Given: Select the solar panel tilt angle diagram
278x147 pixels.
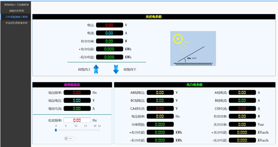Looking at the screenshot, I should click(x=193, y=48).
